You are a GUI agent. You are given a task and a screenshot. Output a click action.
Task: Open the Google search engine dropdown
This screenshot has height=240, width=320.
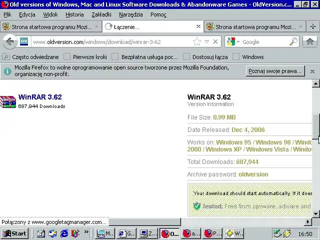click(x=238, y=41)
